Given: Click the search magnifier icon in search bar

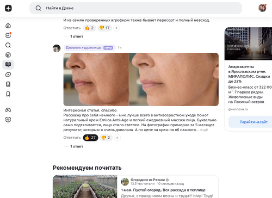Looking at the screenshot, I should (38, 8).
